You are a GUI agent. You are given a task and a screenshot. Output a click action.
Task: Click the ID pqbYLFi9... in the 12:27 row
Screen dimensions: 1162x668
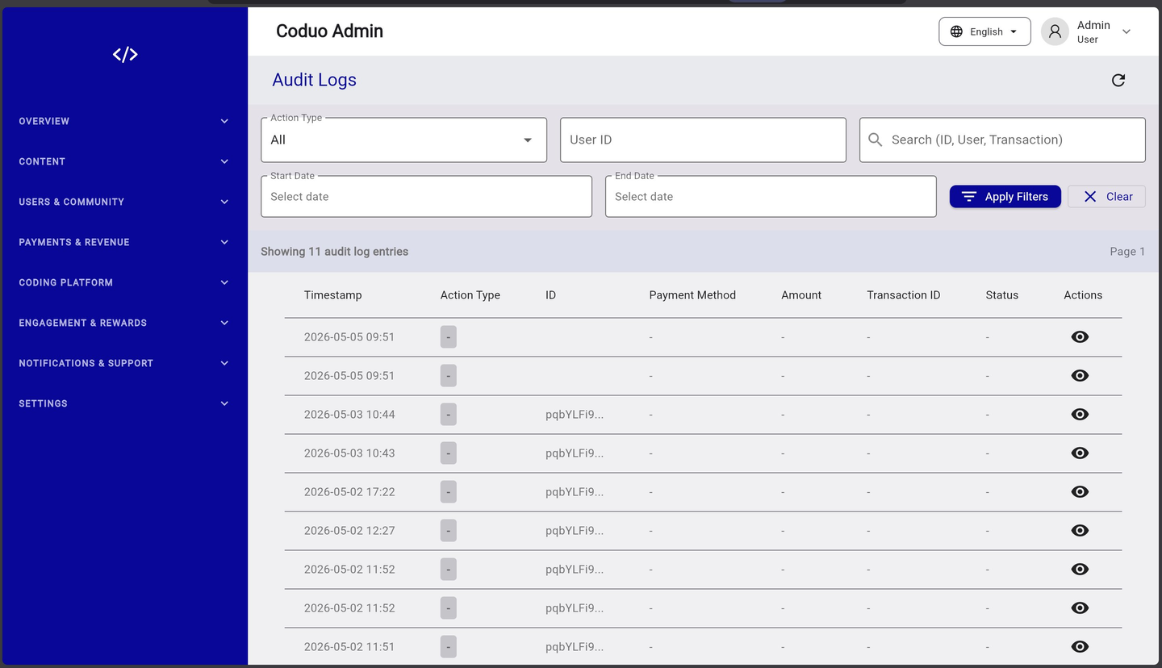[575, 531]
